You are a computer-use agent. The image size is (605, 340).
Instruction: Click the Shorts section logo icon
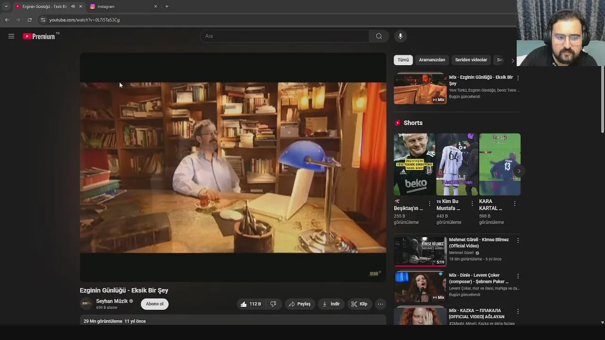(x=398, y=123)
